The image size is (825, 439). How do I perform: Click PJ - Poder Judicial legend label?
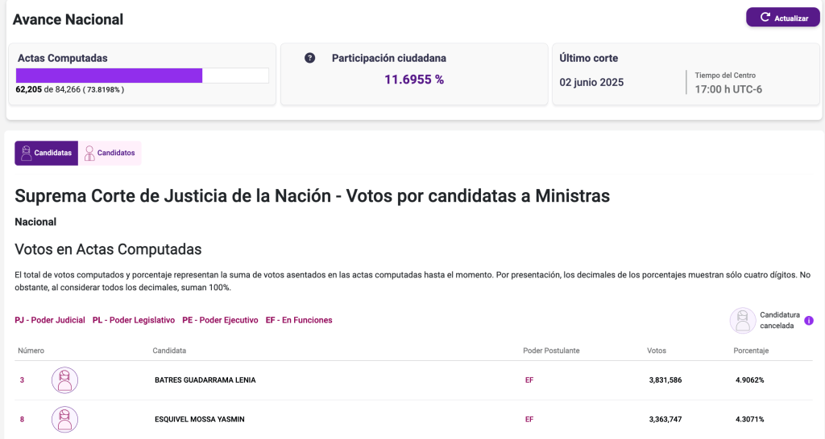point(50,320)
